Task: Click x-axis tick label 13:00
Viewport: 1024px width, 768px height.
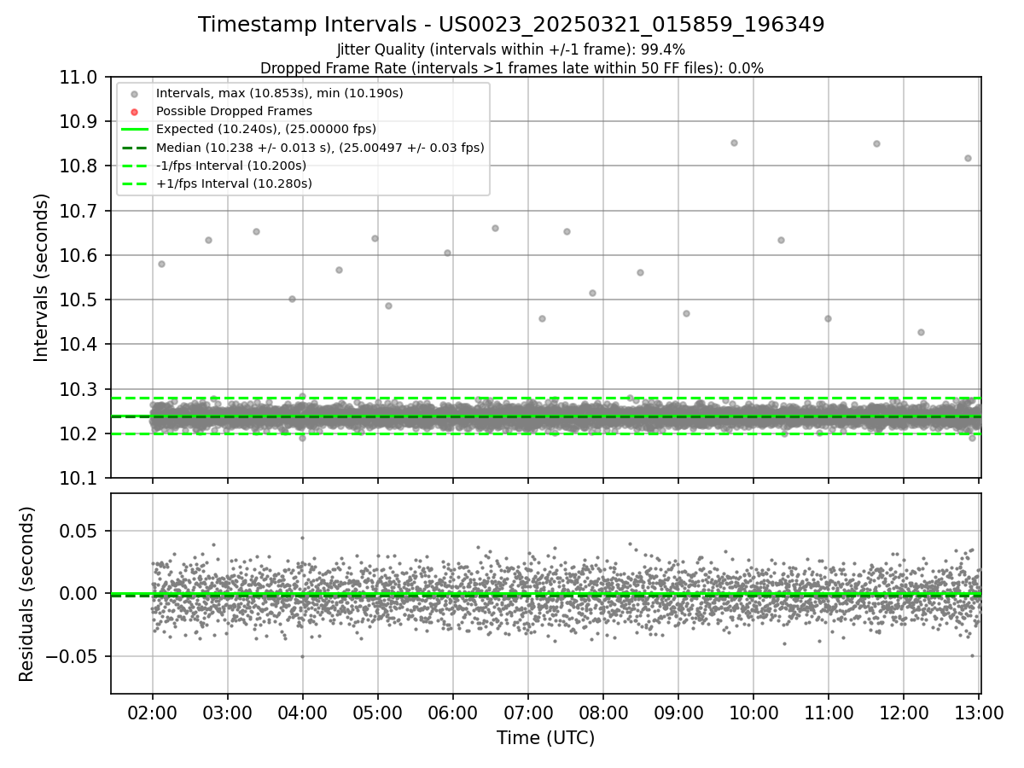Action: (979, 712)
